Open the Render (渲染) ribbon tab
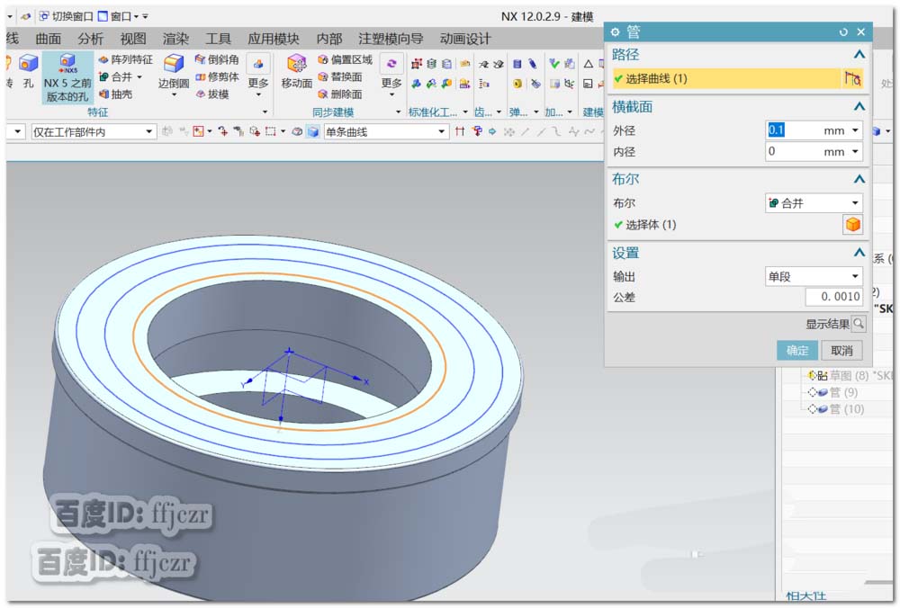 [175, 39]
